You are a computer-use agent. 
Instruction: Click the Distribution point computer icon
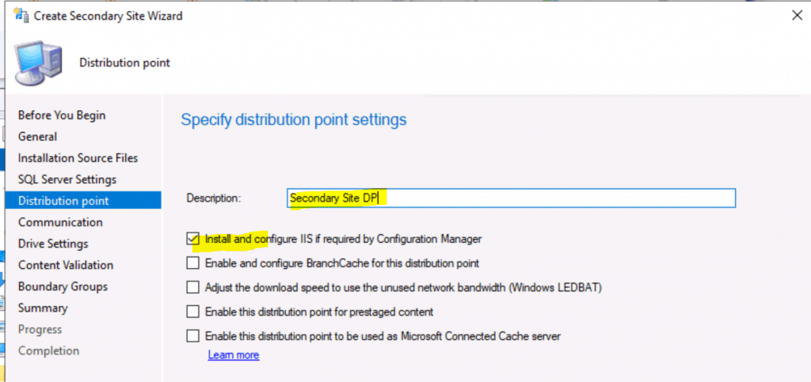click(38, 62)
